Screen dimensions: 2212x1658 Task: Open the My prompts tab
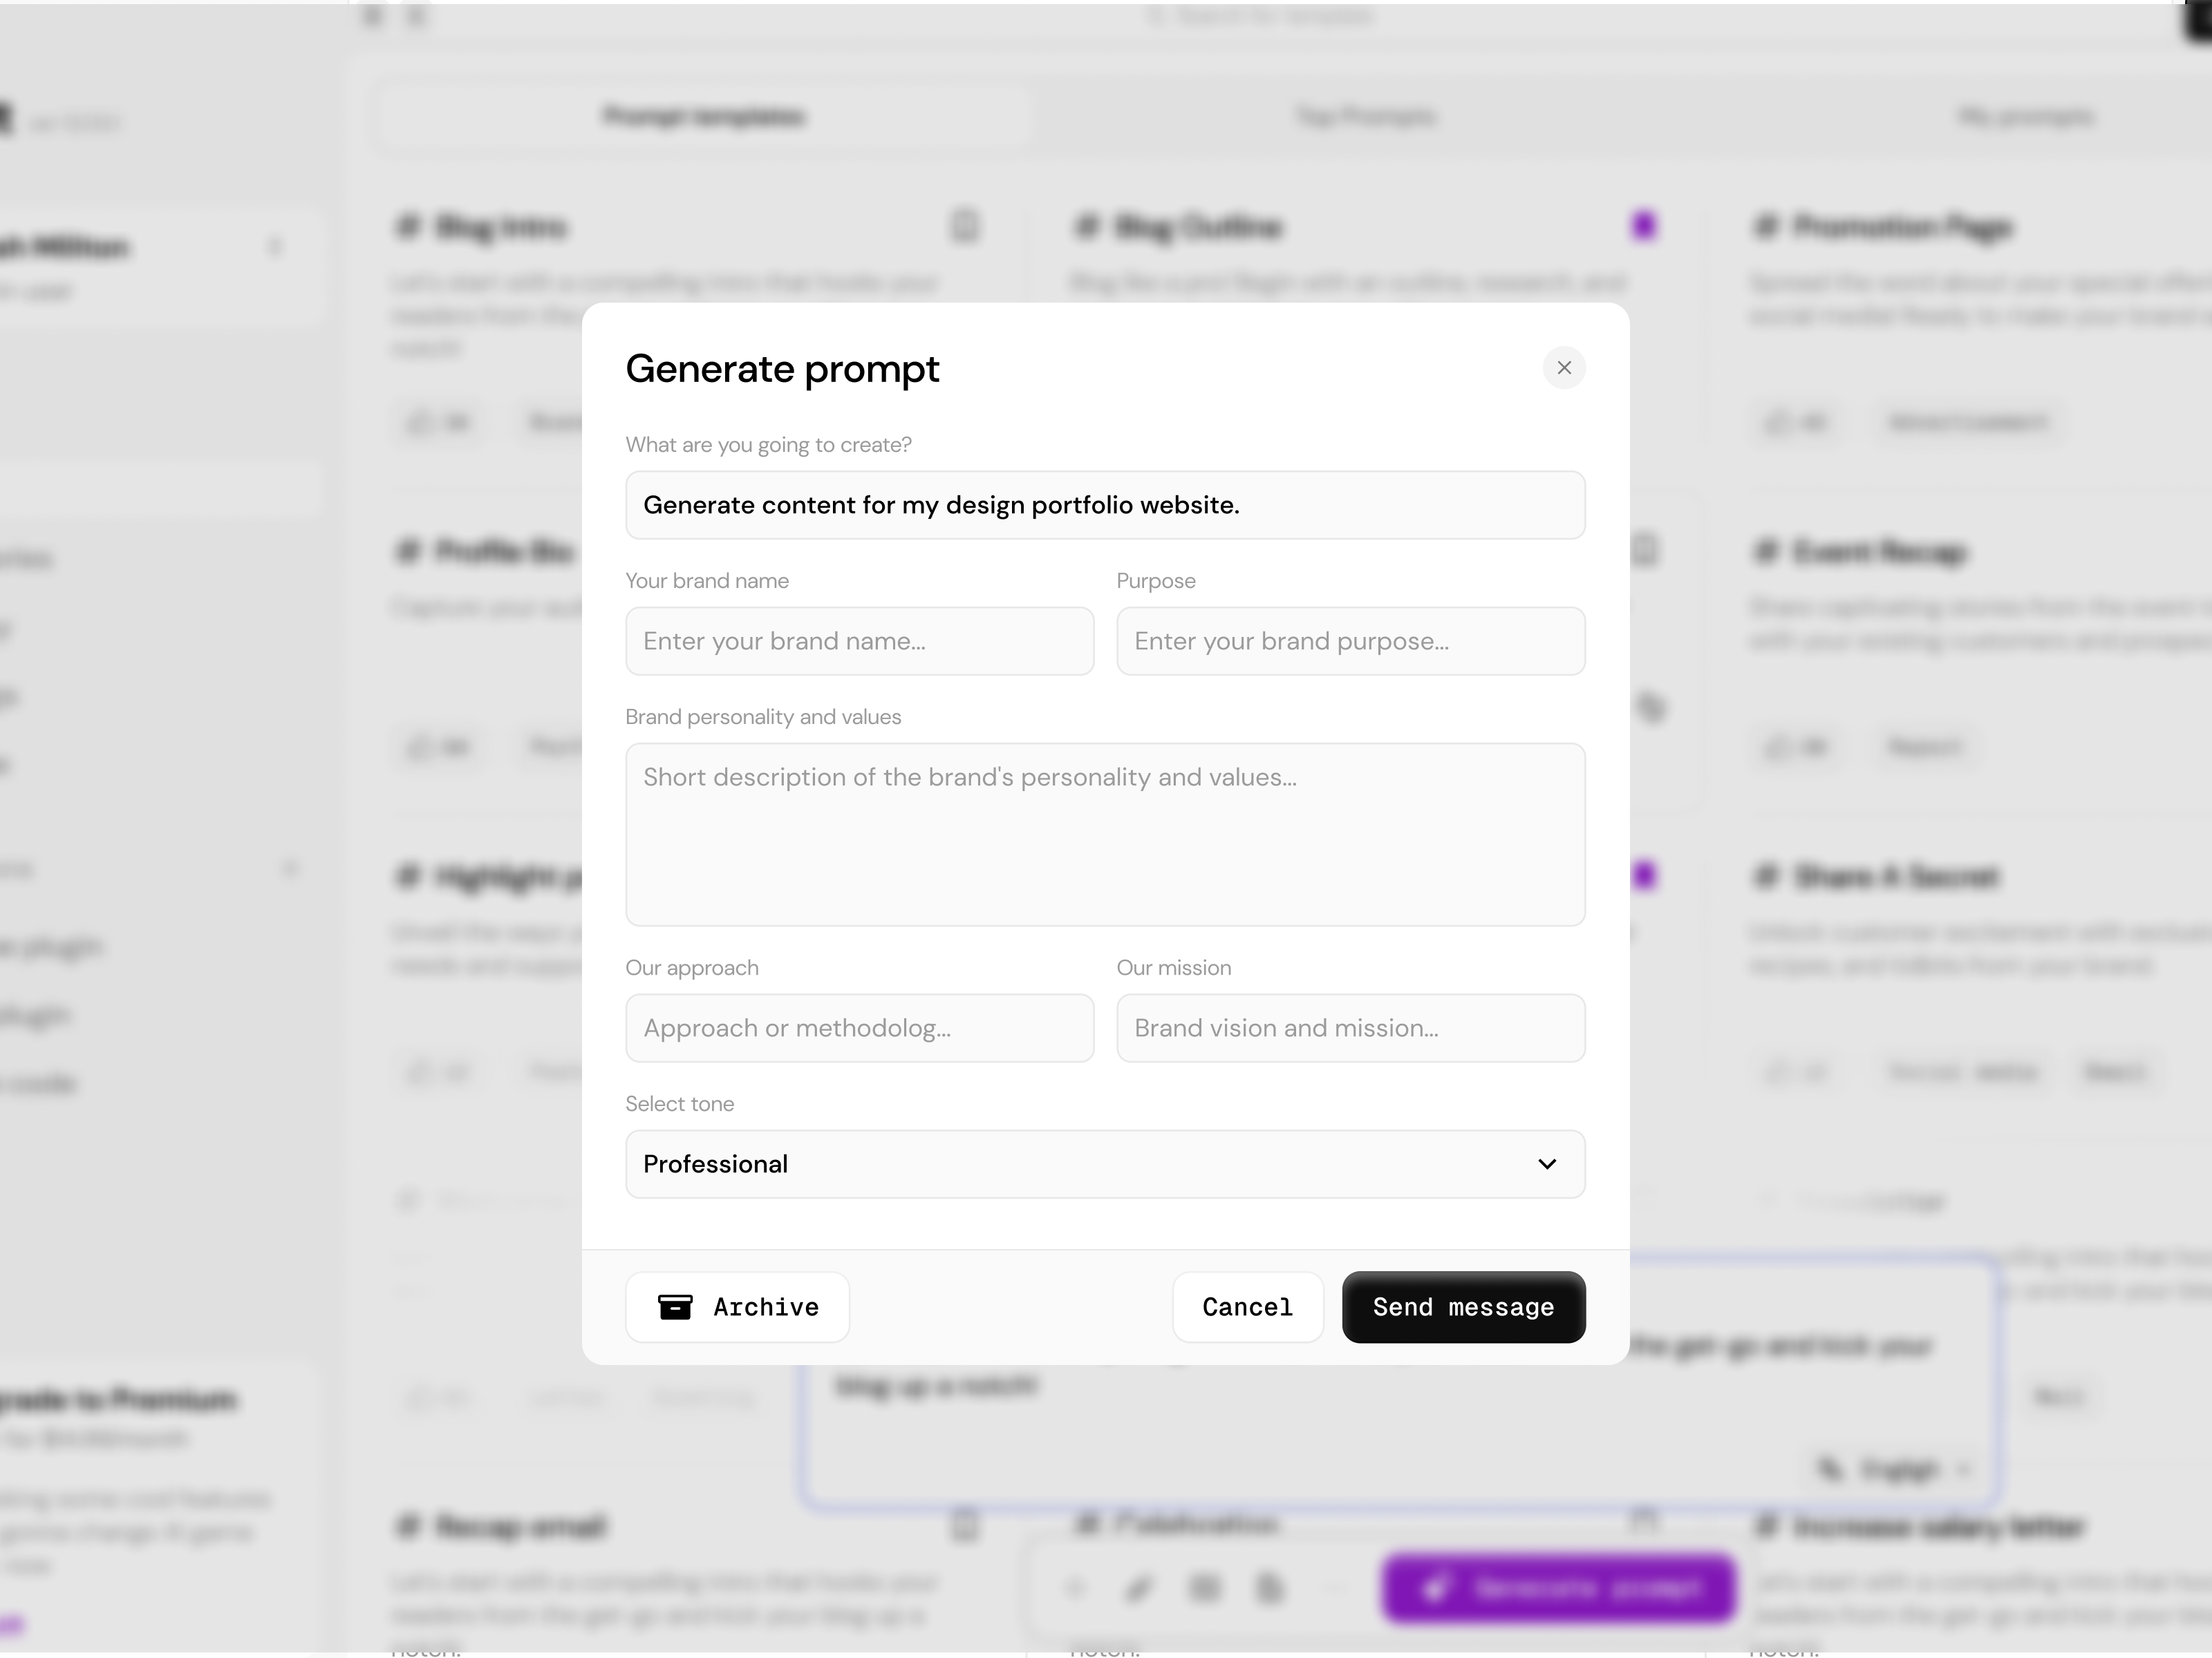(x=2022, y=116)
